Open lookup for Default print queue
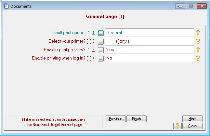 101,33
